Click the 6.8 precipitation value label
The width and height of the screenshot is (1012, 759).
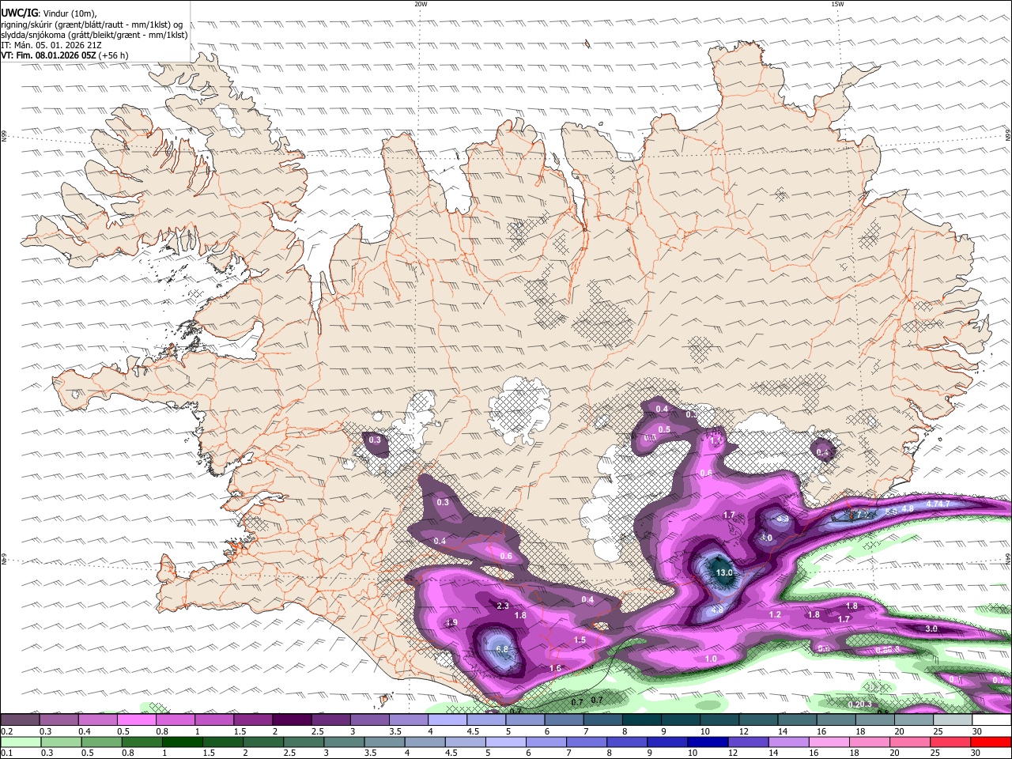502,649
